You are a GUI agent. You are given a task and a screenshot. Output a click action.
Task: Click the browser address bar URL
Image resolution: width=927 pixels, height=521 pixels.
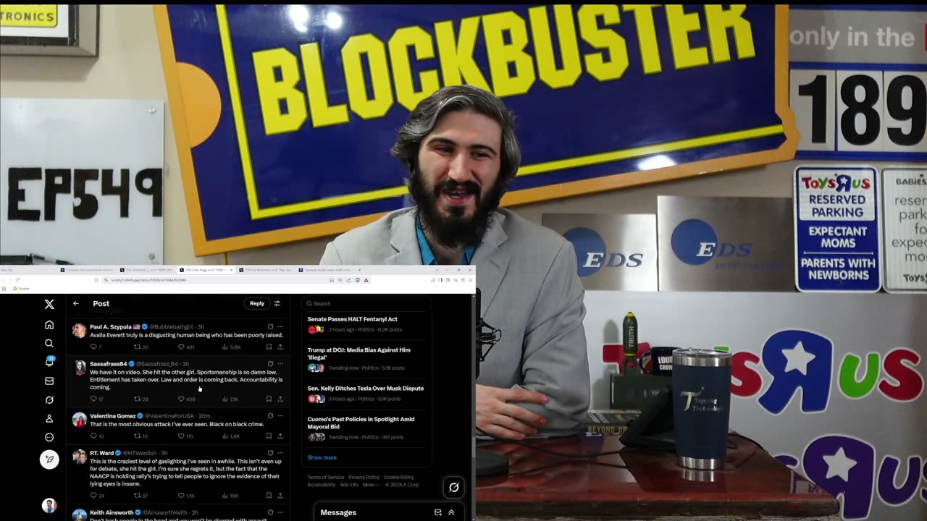coord(148,280)
